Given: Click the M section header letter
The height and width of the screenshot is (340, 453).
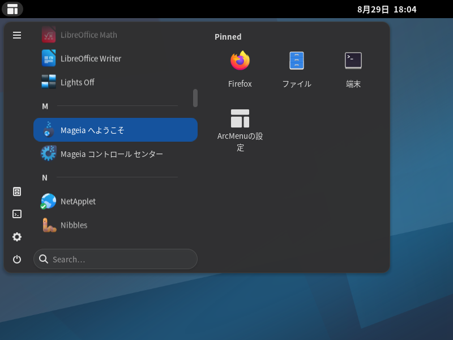Looking at the screenshot, I should tap(45, 107).
